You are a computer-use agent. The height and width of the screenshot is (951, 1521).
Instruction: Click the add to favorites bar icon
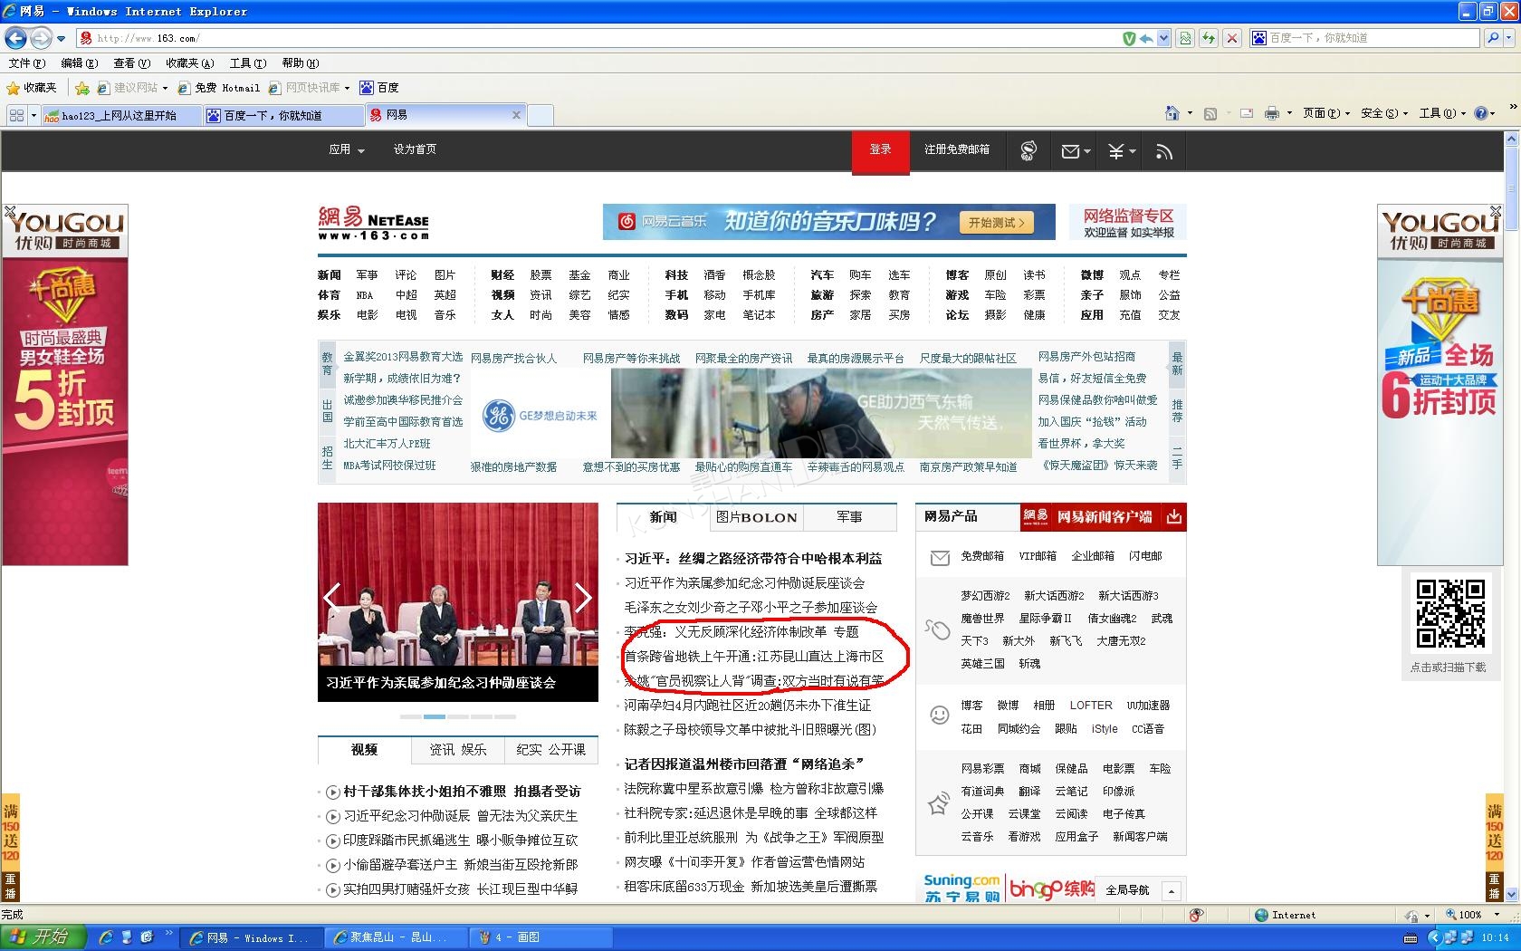coord(82,88)
